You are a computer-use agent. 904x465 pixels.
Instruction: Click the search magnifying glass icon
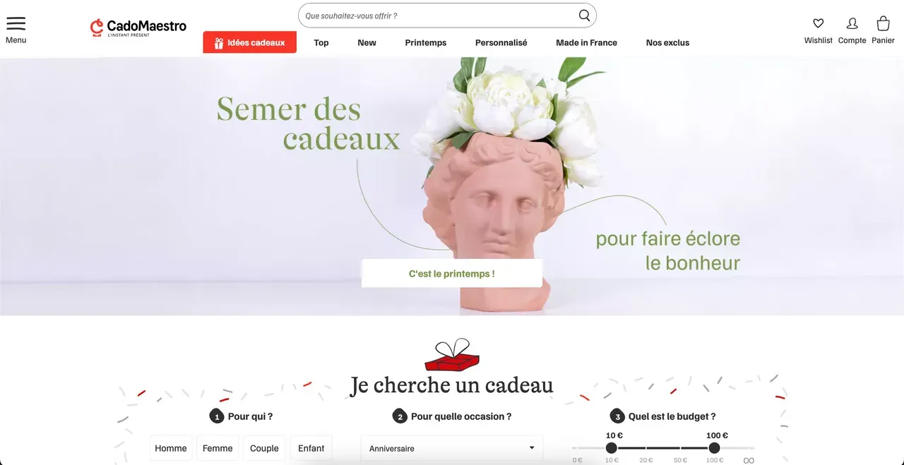584,16
